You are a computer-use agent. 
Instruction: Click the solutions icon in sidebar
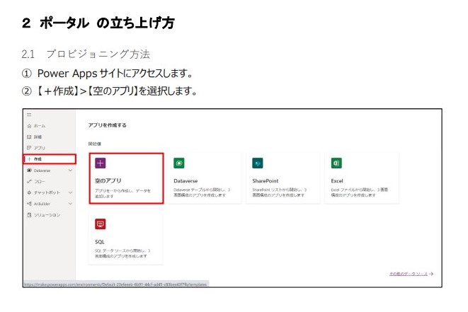pyautogui.click(x=29, y=215)
